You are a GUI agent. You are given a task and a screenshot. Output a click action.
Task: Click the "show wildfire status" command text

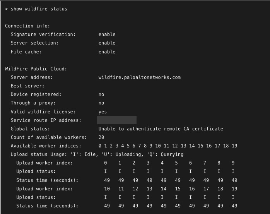pos(39,9)
